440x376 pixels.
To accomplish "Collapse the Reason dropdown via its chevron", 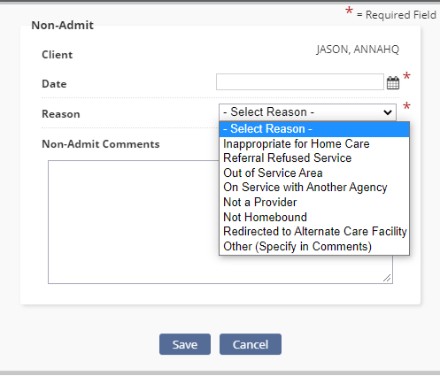I will pos(388,112).
